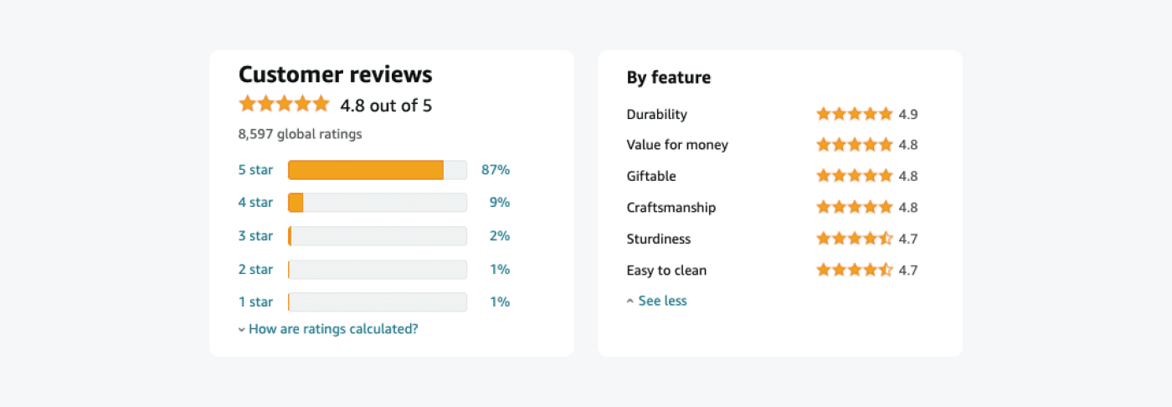Viewport: 1172px width, 407px height.
Task: Filter reviews by 4 star link
Action: tap(255, 202)
